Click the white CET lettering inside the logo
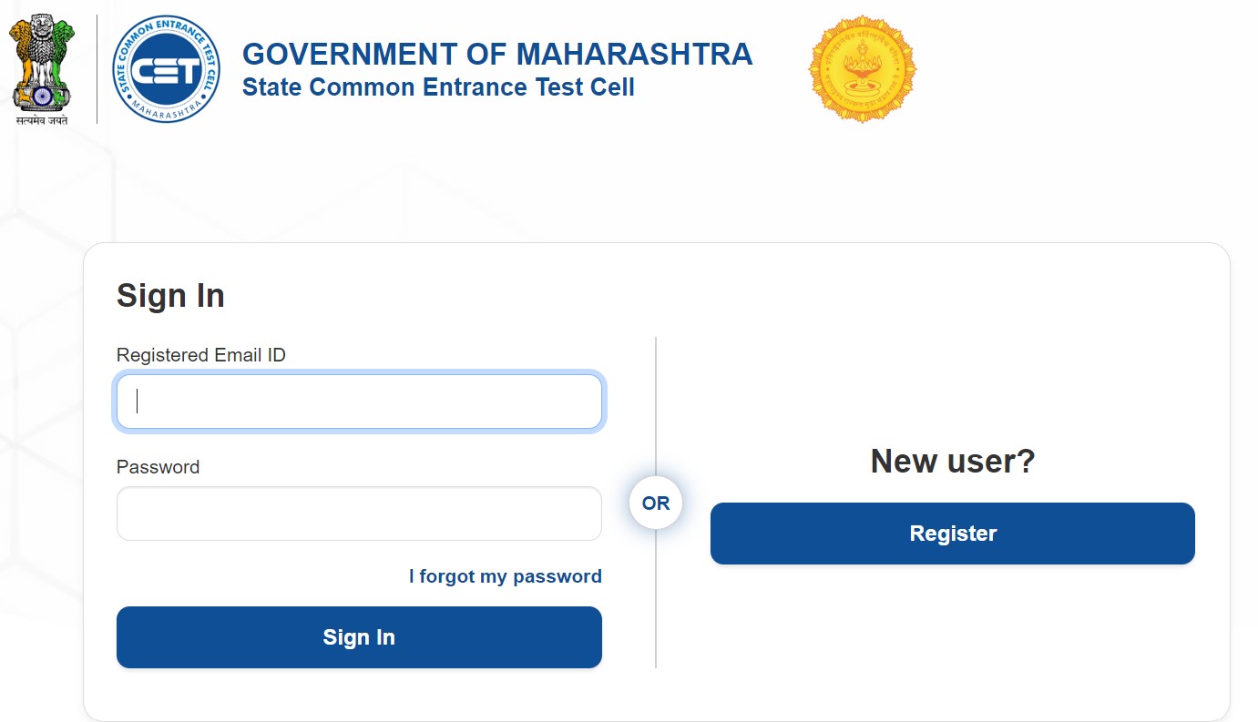Screen dimensions: 1258x722 [166, 71]
